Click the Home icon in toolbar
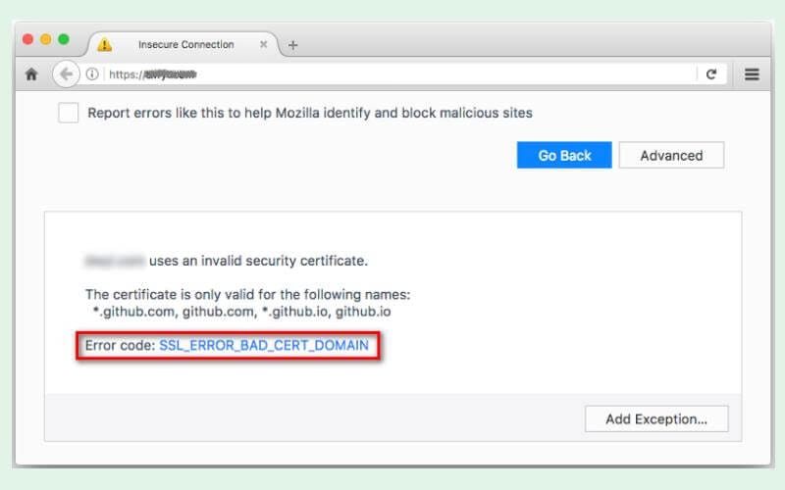This screenshot has width=785, height=490. (x=31, y=74)
